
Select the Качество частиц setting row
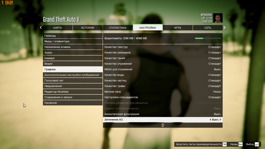coord(163,80)
